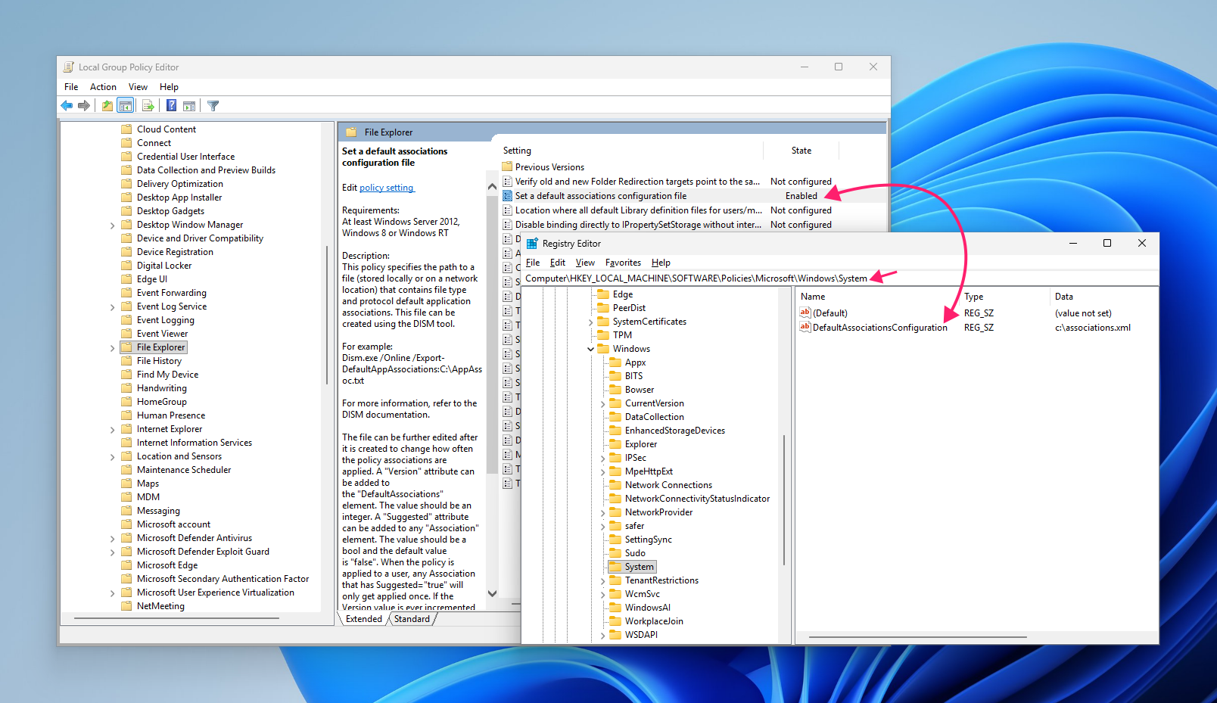Click the Forward arrow in Group Policy toolbar
The image size is (1217, 703).
tap(84, 106)
